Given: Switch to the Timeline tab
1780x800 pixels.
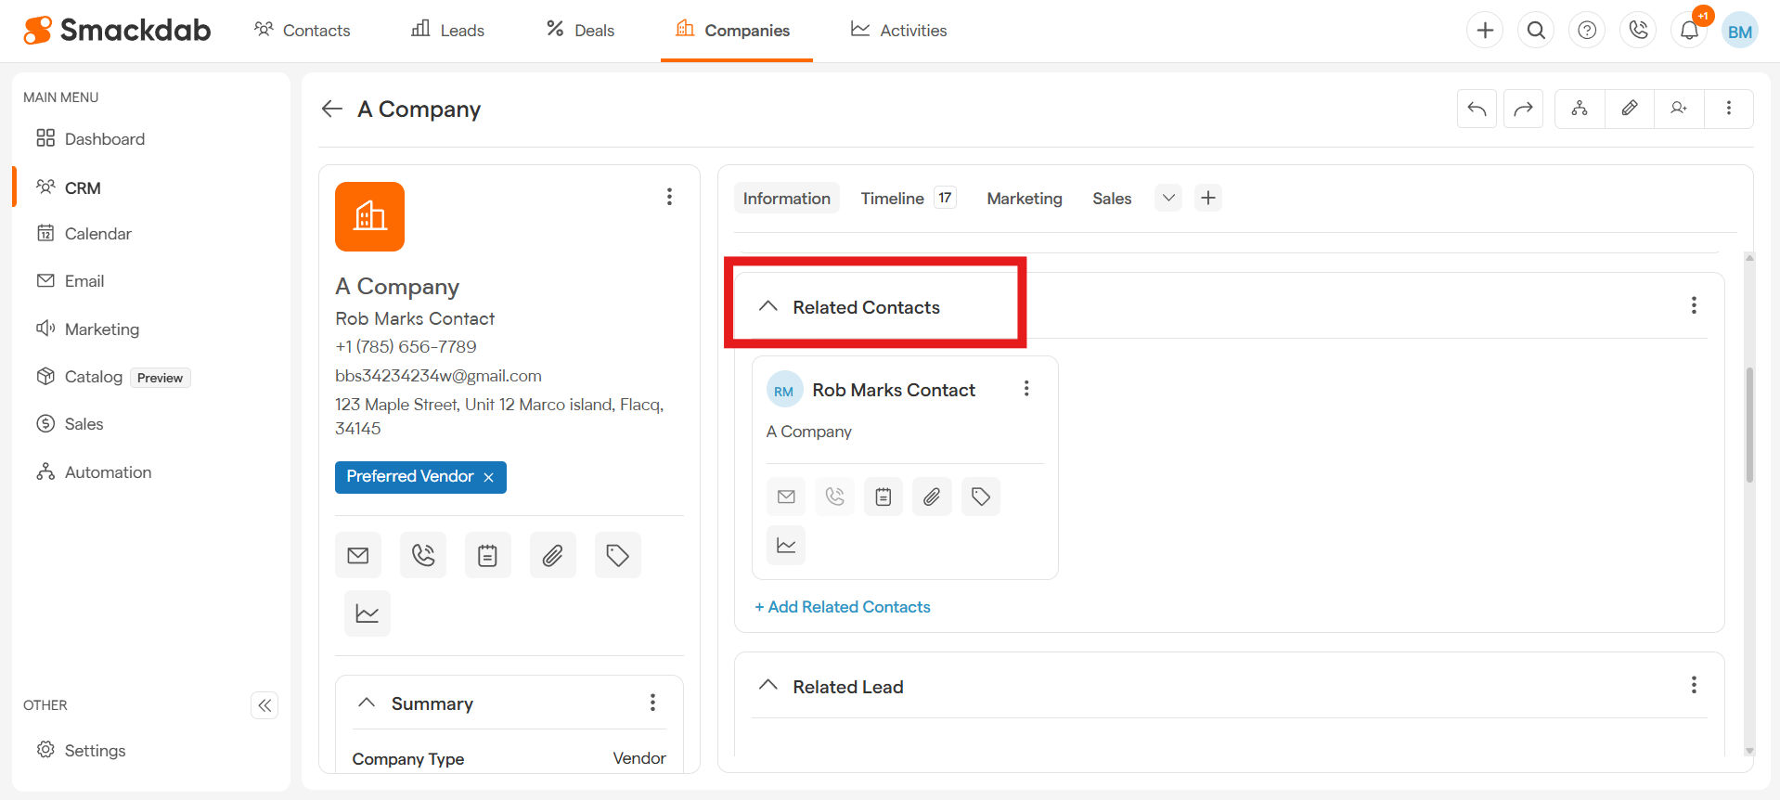Looking at the screenshot, I should click(892, 199).
